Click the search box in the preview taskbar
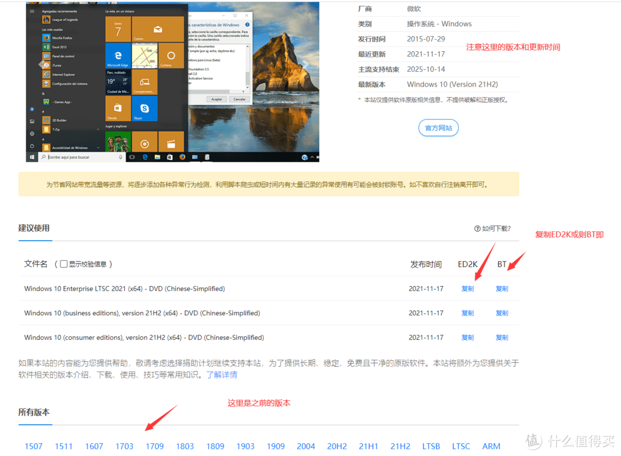The image size is (621, 456). click(x=82, y=157)
